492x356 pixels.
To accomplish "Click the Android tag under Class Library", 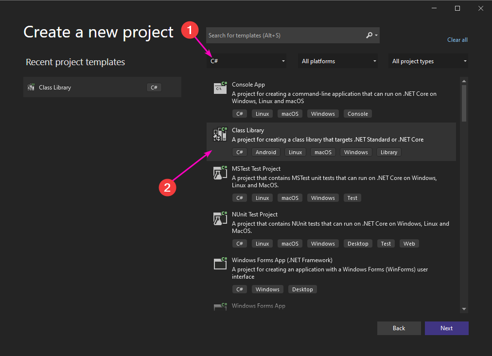I will coord(266,152).
